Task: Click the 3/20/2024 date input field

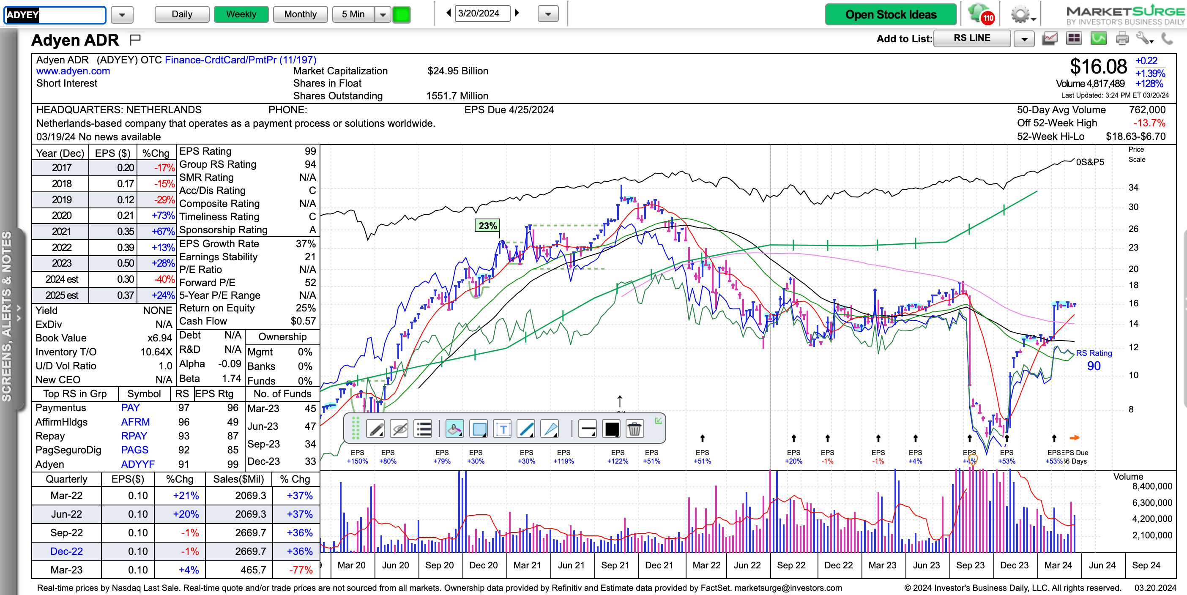Action: tap(481, 14)
